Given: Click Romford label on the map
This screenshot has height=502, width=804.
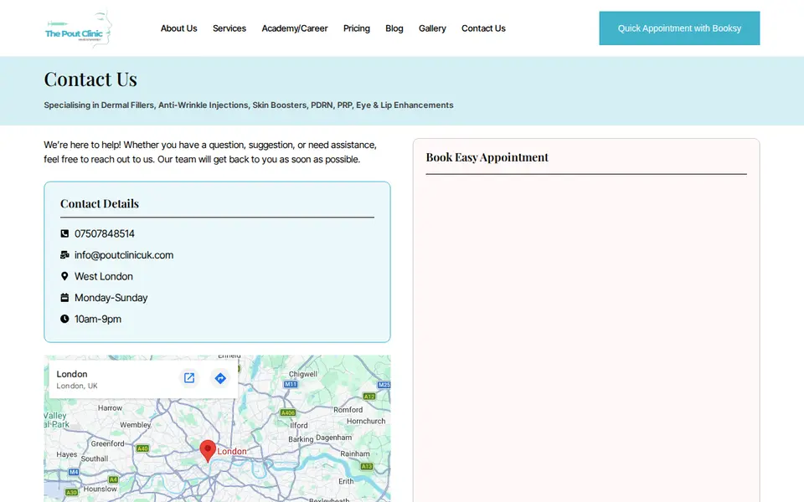Looking at the screenshot, I should coord(348,410).
